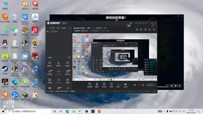Toggle visibility eye of the 全屏1 source
The width and height of the screenshot is (203, 114).
47,31
